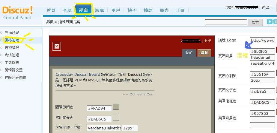This screenshot has height=133, width=277.
Task: Edit the 頁頭分割線 color field #55616A
Action: coord(263,74)
